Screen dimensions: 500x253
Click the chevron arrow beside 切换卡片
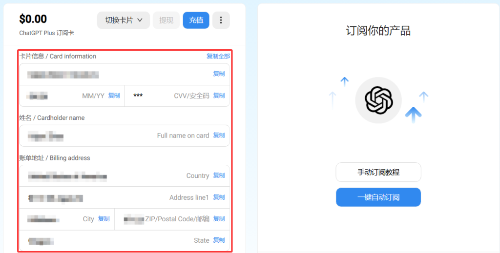[x=140, y=20]
